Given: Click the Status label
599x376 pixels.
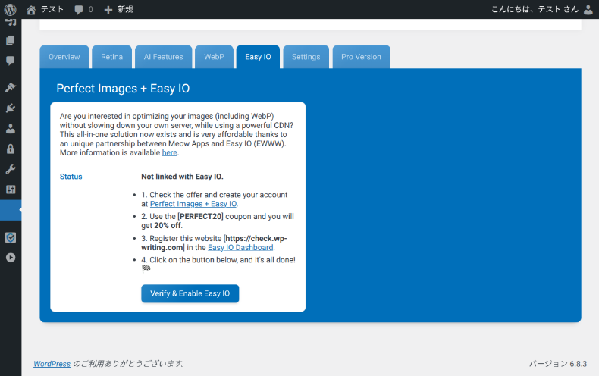Looking at the screenshot, I should click(x=71, y=177).
